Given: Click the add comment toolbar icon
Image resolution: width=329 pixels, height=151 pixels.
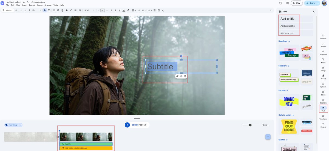Looking at the screenshot, I should pos(49,10).
